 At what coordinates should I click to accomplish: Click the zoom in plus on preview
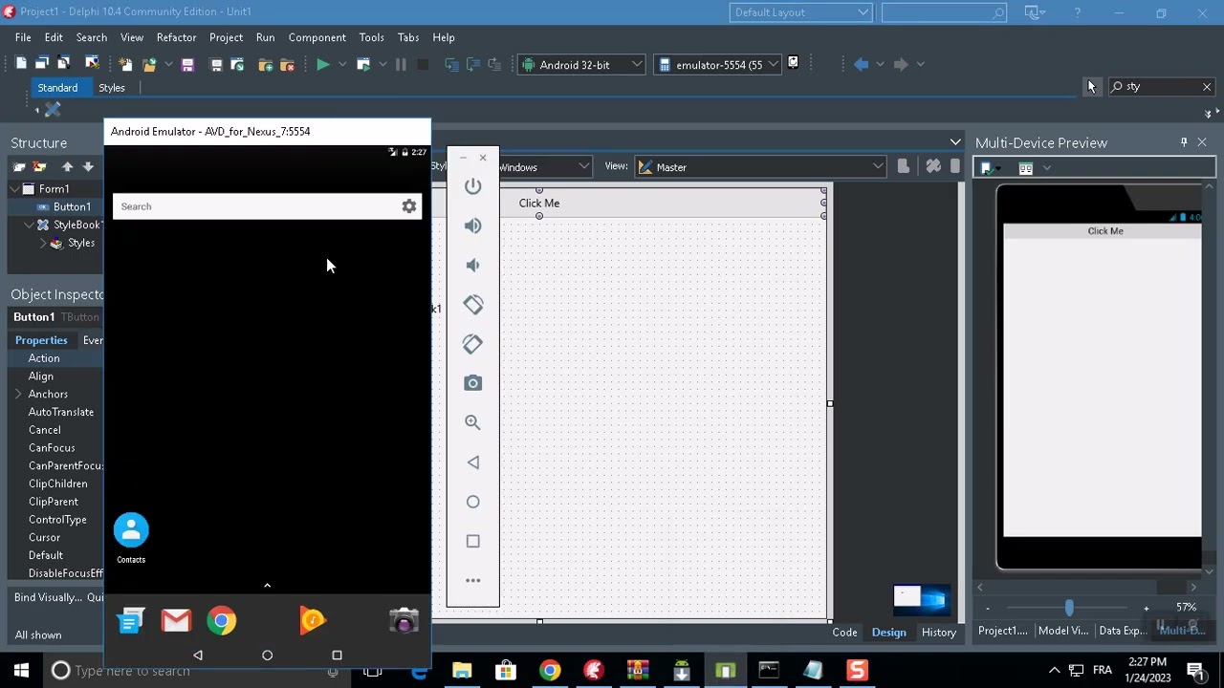click(x=1146, y=608)
